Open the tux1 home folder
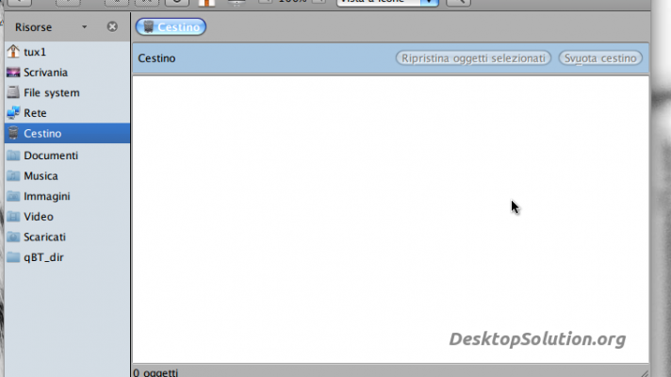 point(67,52)
